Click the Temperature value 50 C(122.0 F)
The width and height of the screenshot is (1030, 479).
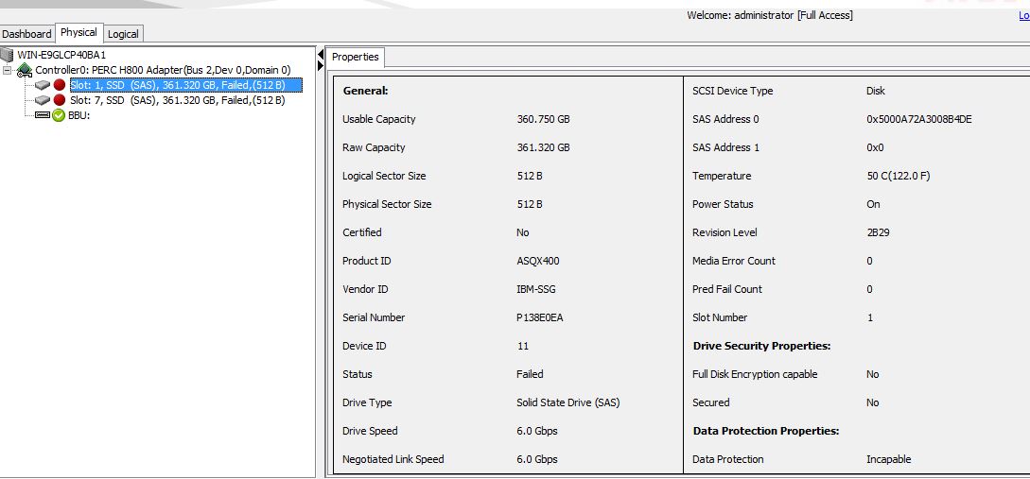[x=898, y=176]
